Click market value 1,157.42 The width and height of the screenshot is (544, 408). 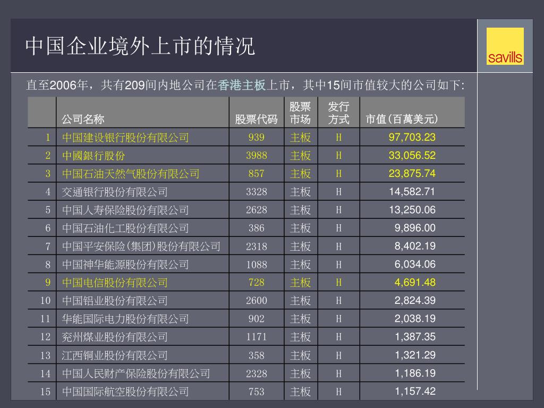[415, 391]
